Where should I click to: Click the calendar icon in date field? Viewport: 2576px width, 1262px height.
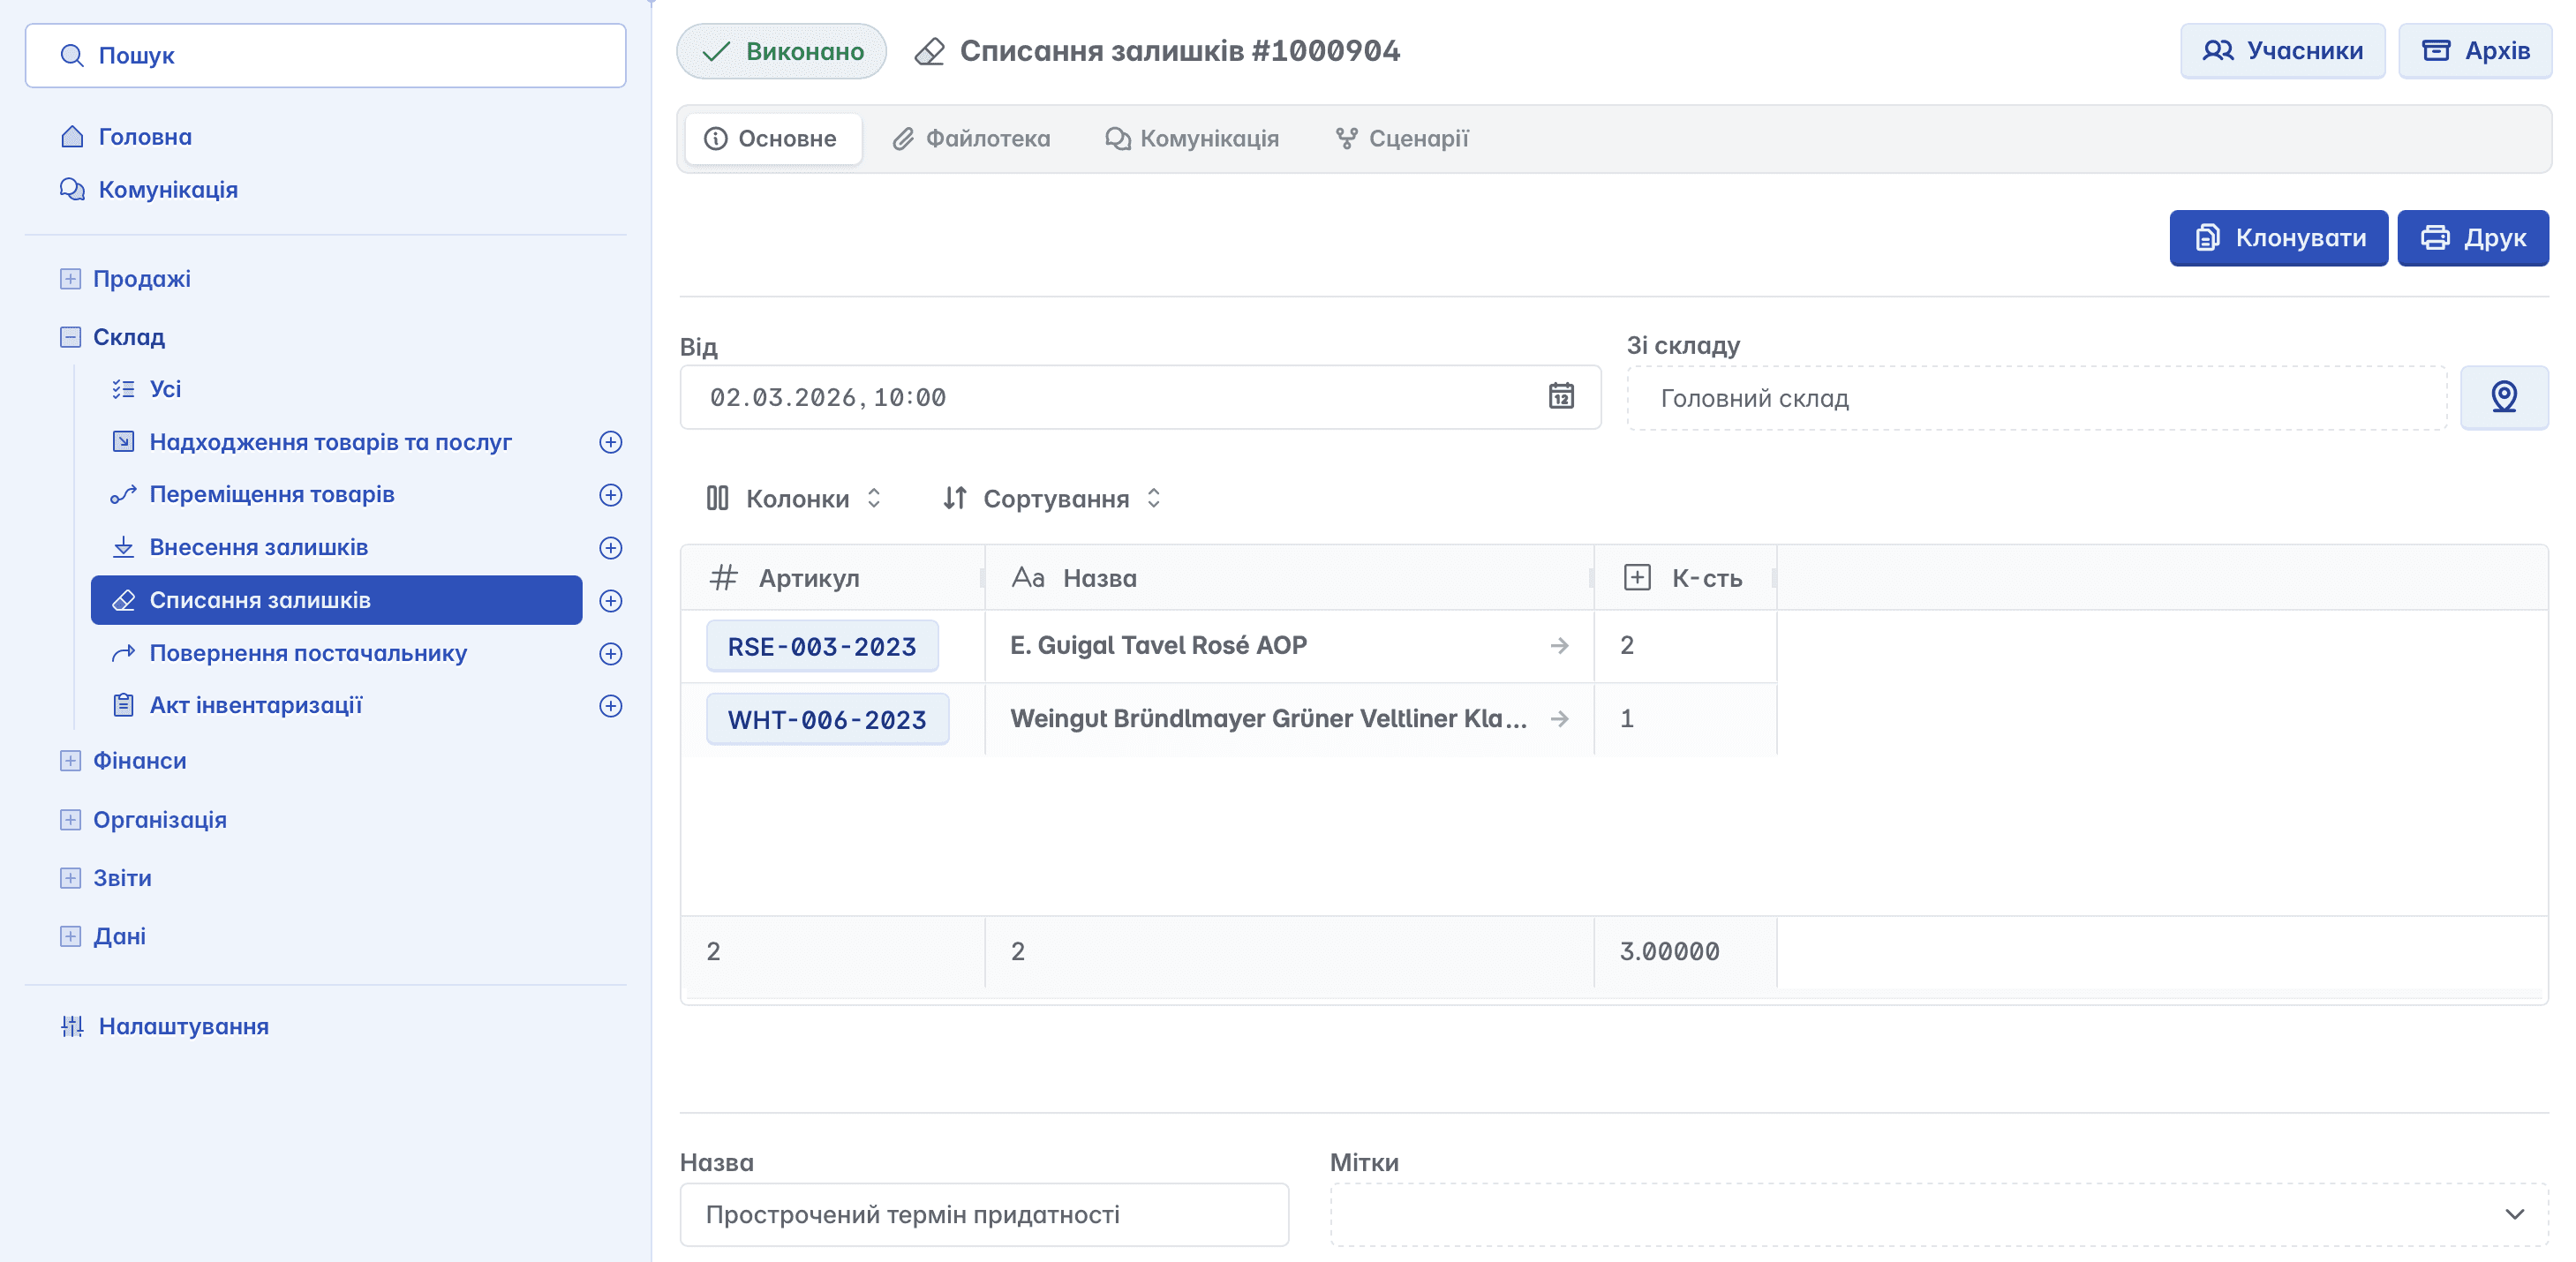1561,396
